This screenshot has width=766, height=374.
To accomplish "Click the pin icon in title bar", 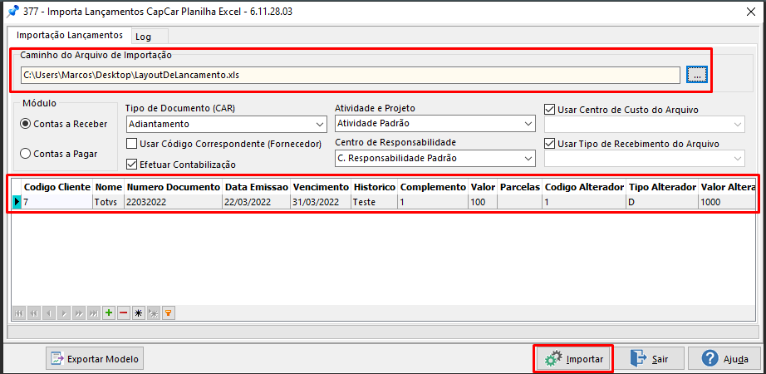I will 11,12.
